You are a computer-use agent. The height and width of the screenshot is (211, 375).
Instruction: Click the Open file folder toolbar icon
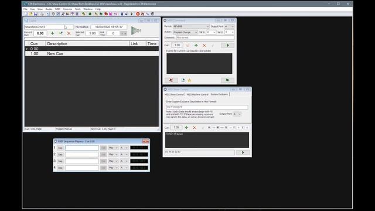(30, 14)
